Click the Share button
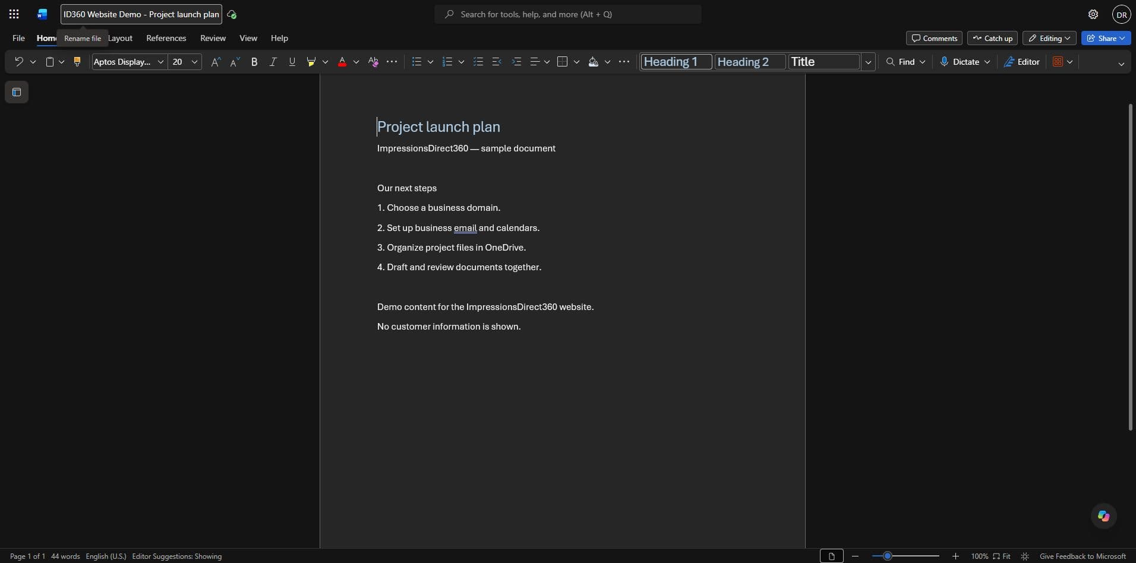The width and height of the screenshot is (1136, 563). (x=1106, y=38)
